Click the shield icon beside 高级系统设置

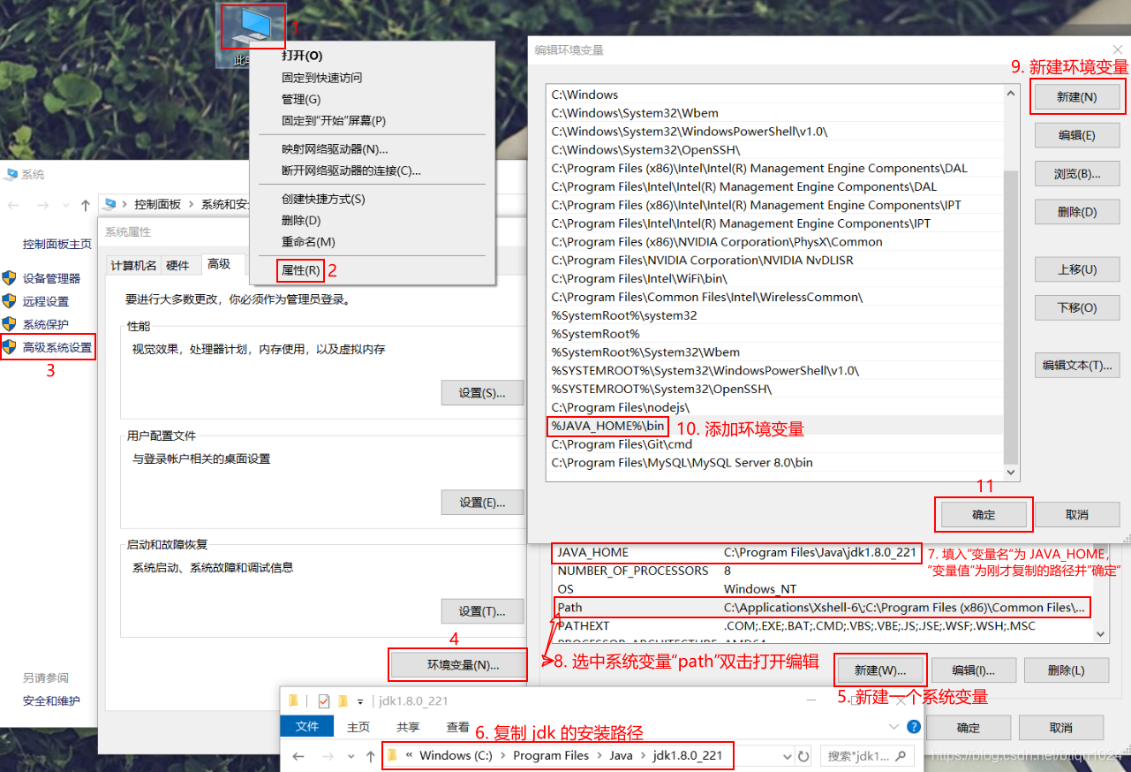tap(10, 347)
